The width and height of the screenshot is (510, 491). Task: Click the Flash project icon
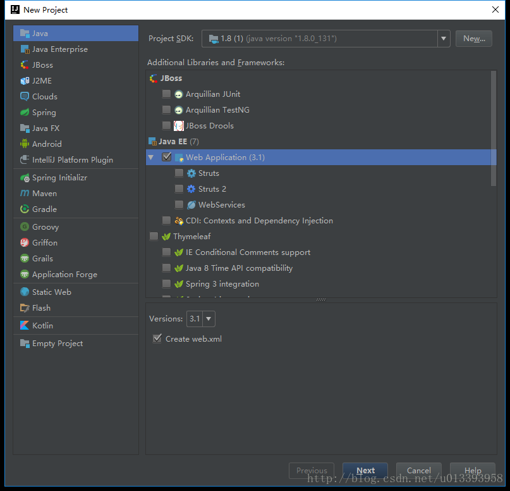coord(25,308)
